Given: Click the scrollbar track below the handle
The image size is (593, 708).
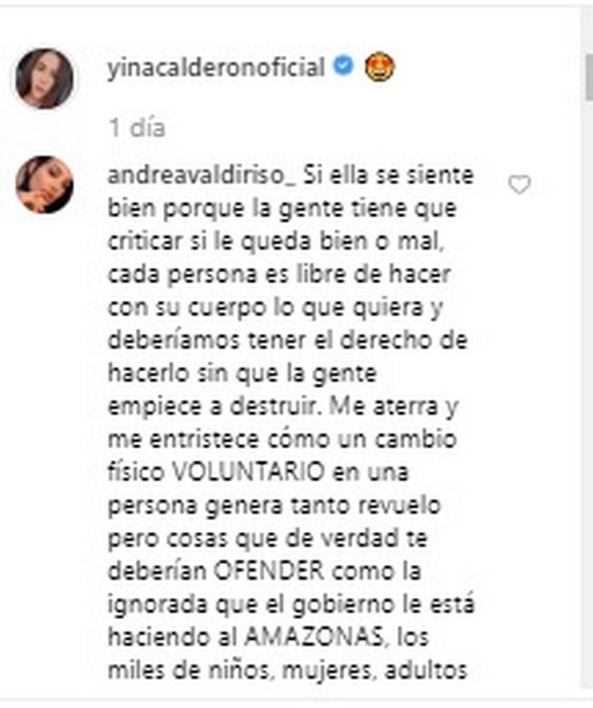Looking at the screenshot, I should tap(589, 398).
